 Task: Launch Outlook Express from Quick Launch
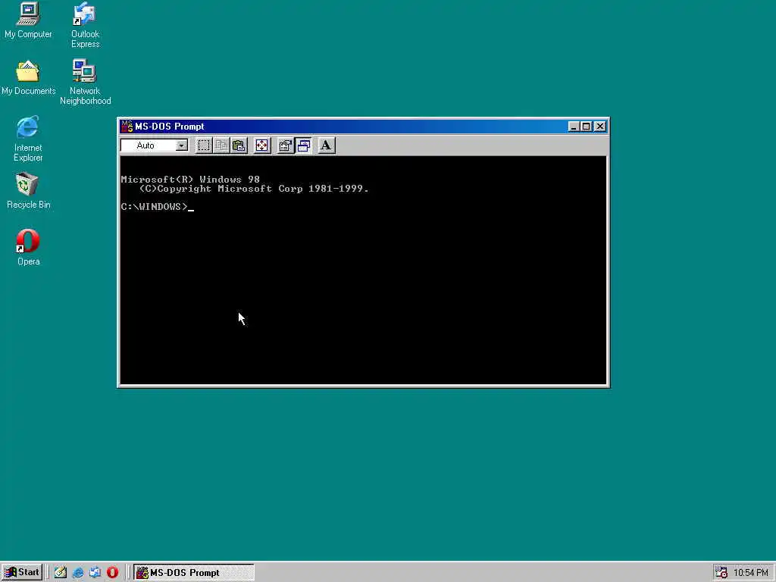point(95,573)
